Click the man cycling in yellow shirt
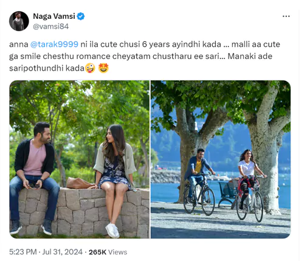The height and width of the screenshot is (261, 304). [x=198, y=175]
